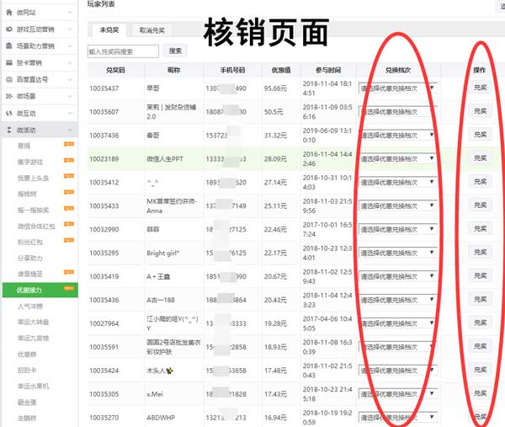Open 幸运水果机 in the sidebar
The height and width of the screenshot is (427, 505).
point(33,386)
